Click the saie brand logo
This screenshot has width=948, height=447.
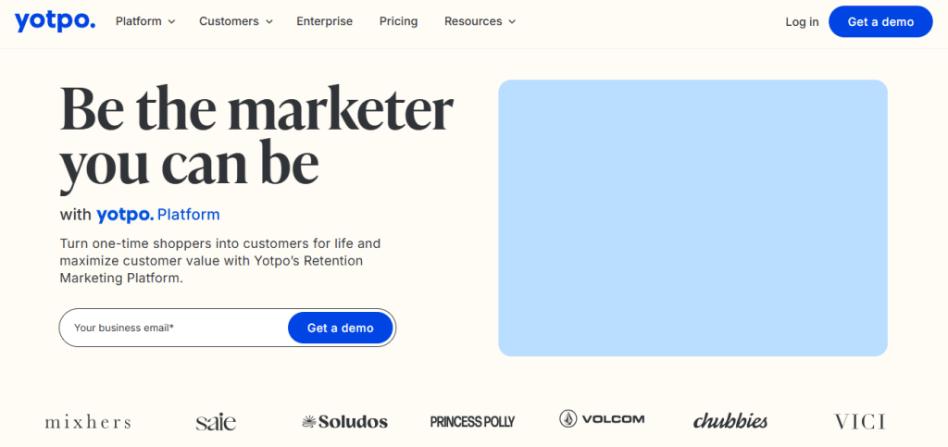216,422
